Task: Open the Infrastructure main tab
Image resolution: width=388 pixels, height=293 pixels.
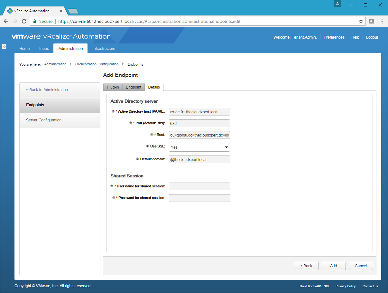Action: 104,49
